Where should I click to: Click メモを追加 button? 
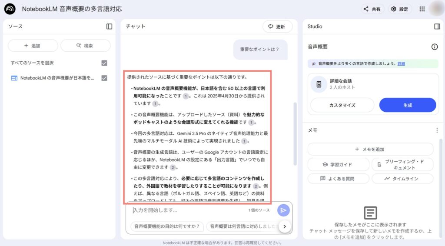370,149
